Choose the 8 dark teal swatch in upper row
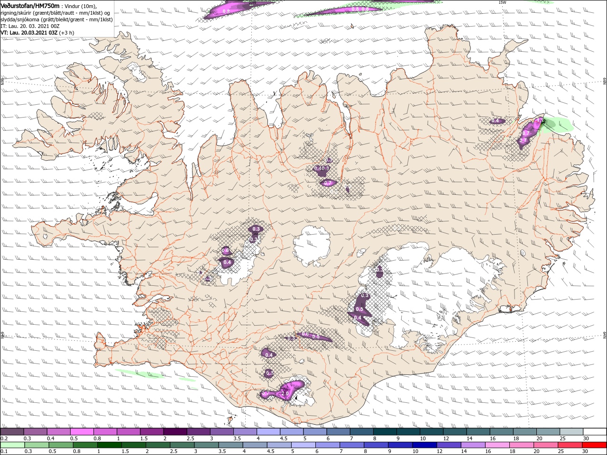607x455 pixels. click(x=385, y=432)
